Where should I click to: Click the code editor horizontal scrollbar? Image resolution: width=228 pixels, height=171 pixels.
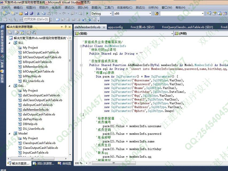coord(114,163)
